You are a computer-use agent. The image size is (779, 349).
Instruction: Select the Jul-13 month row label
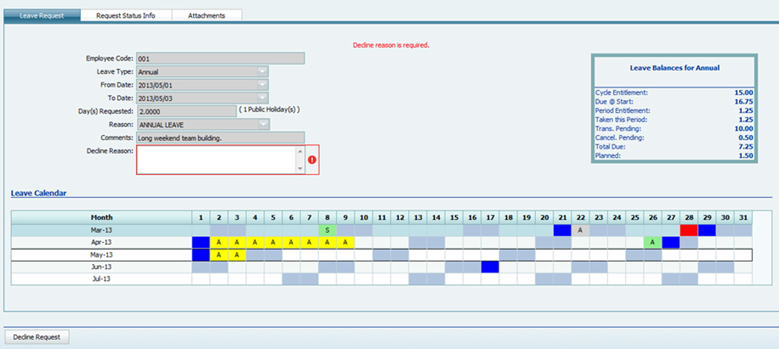(x=102, y=279)
